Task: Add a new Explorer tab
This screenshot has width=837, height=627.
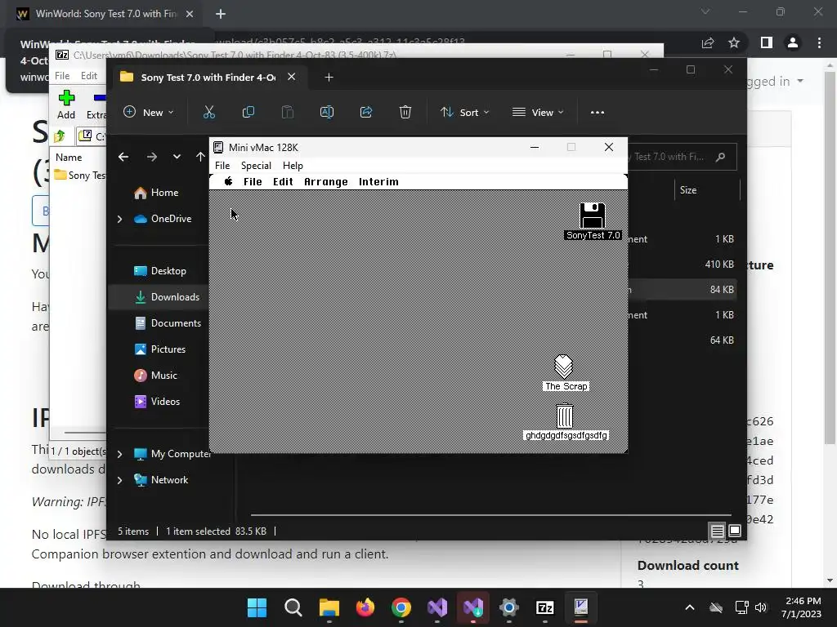Action: click(x=329, y=78)
